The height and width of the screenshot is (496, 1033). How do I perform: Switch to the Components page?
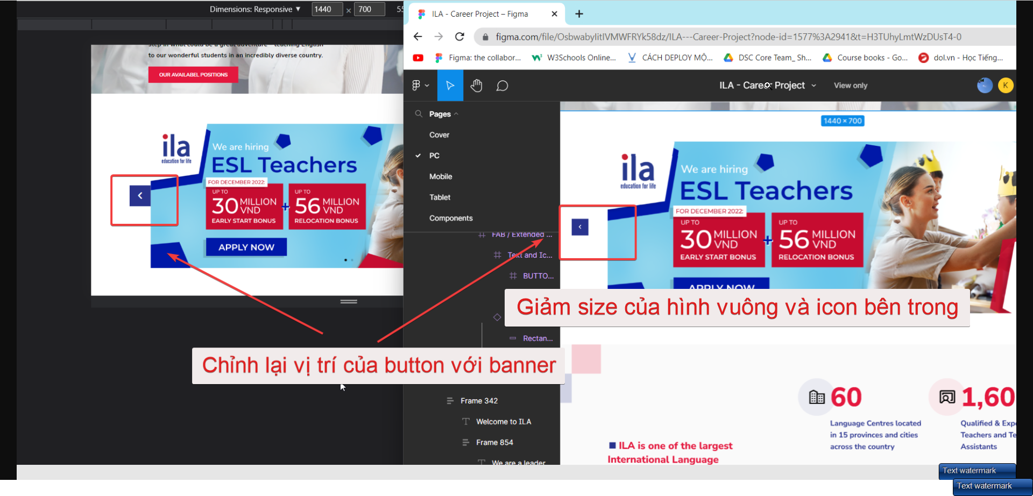(451, 218)
